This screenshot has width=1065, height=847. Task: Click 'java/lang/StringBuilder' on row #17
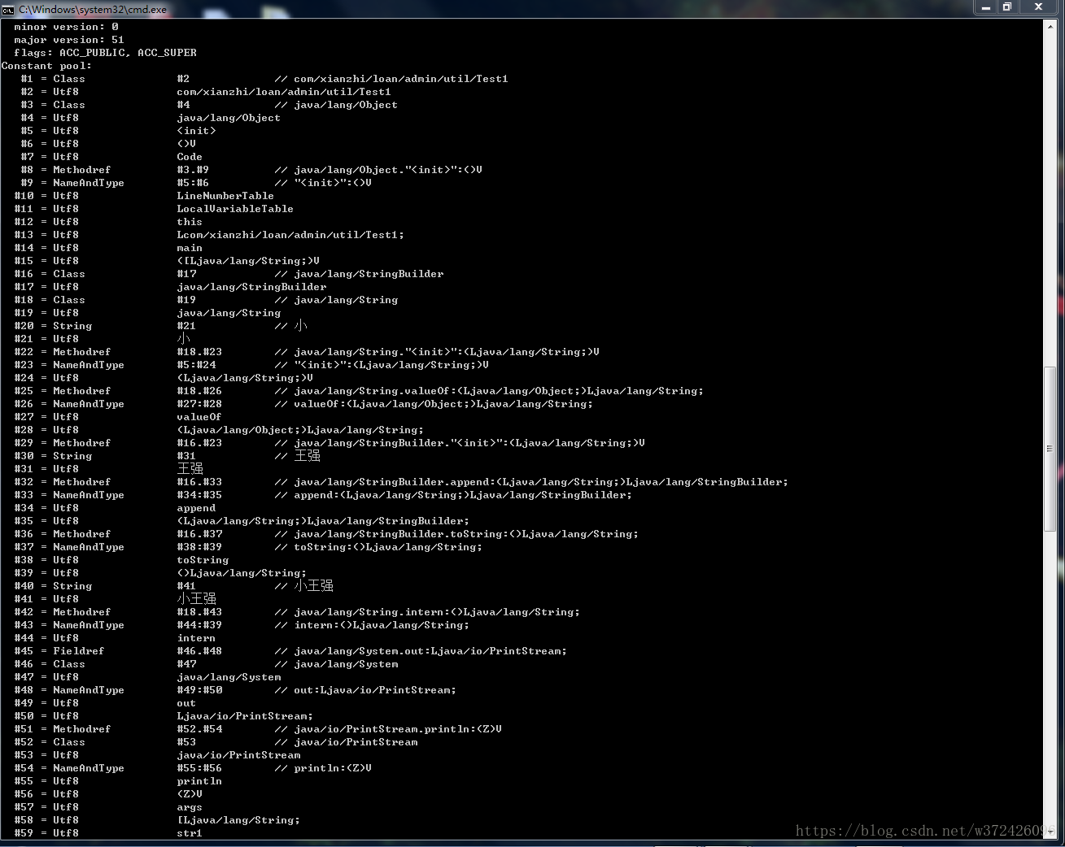[251, 287]
